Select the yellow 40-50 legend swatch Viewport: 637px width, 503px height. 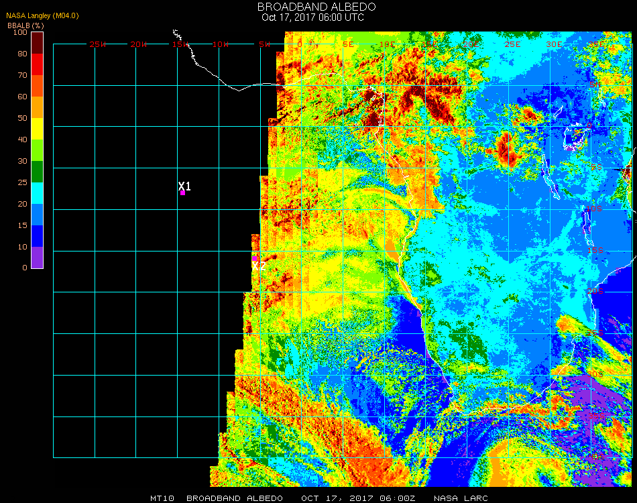tap(38, 128)
